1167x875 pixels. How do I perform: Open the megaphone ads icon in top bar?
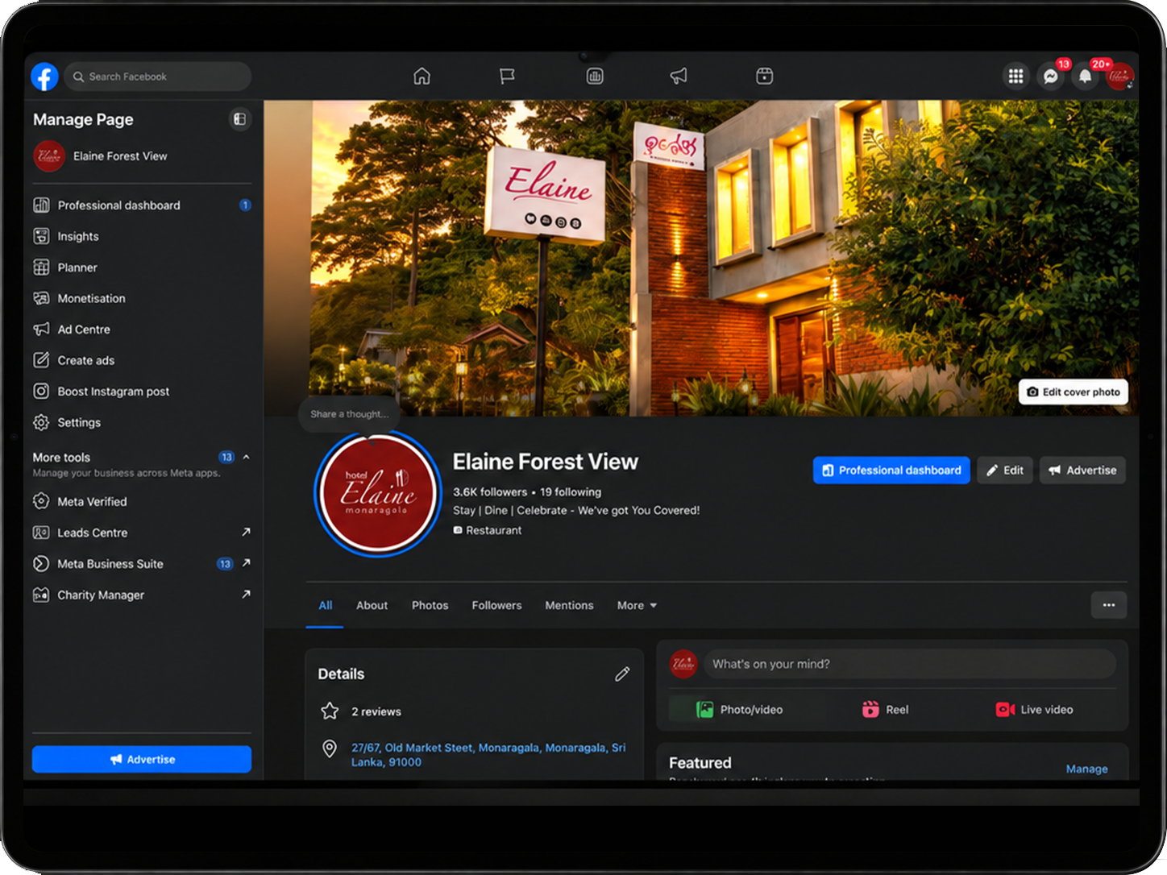tap(679, 76)
